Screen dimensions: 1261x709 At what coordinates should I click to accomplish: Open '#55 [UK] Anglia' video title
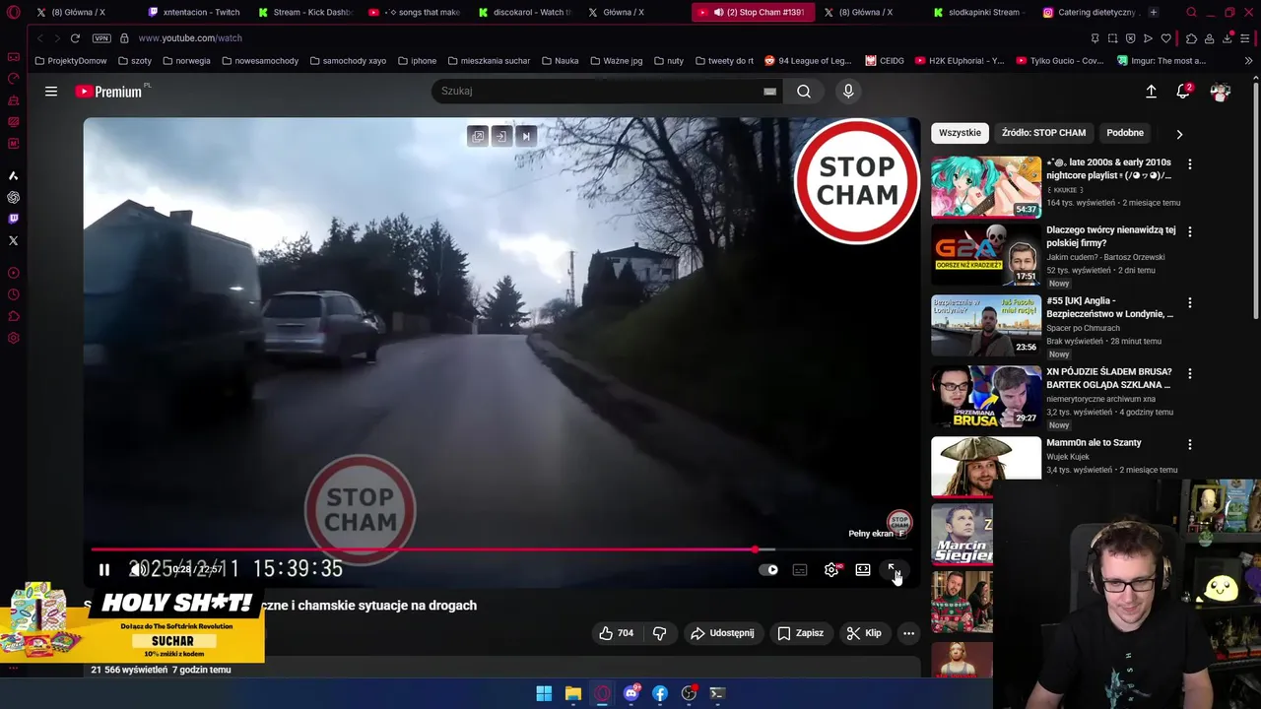pos(1109,307)
